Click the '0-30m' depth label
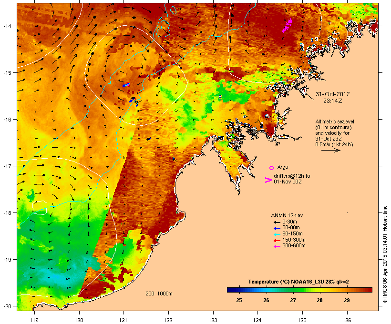This screenshot has height=324, width=391. pos(289,222)
